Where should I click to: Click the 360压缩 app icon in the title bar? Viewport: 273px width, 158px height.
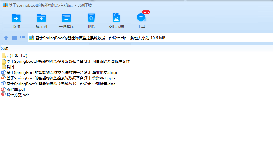5,5
